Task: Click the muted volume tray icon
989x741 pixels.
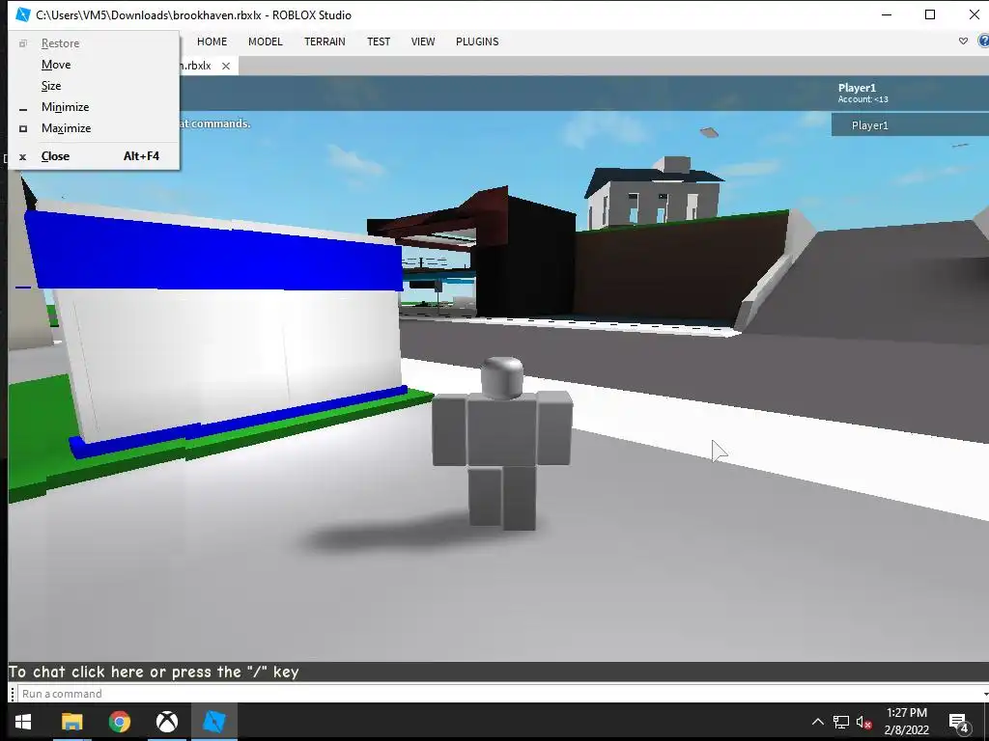Action: point(864,722)
